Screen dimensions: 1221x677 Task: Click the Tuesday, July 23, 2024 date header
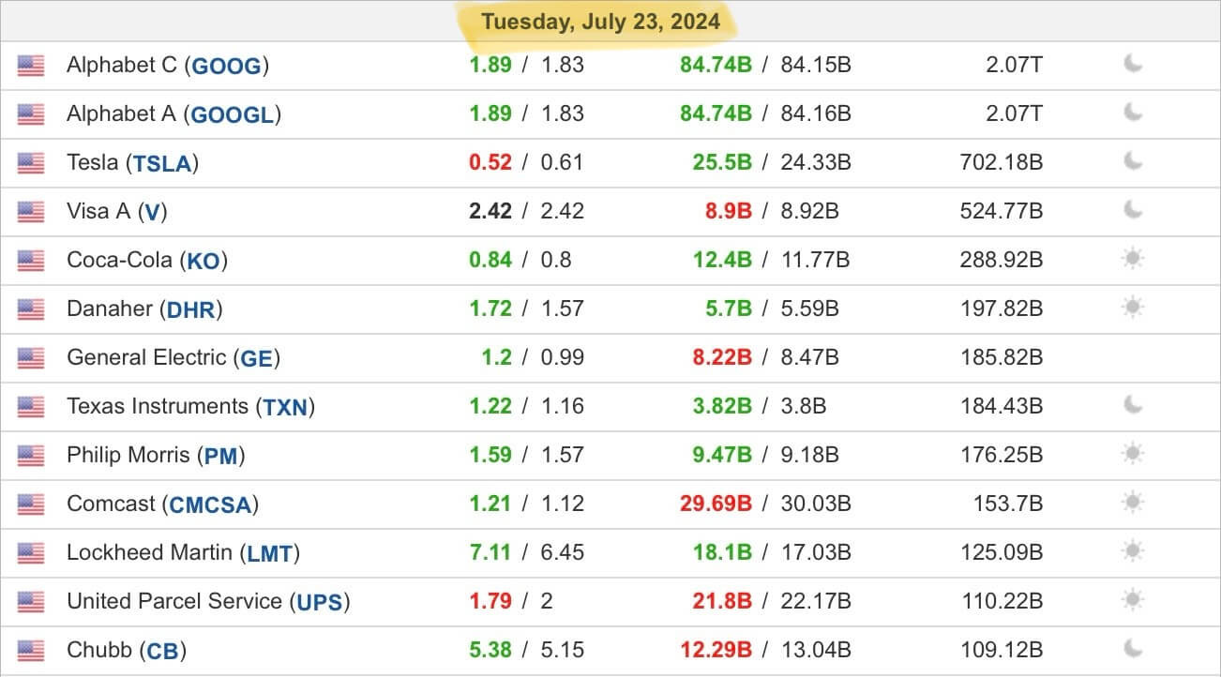point(601,21)
